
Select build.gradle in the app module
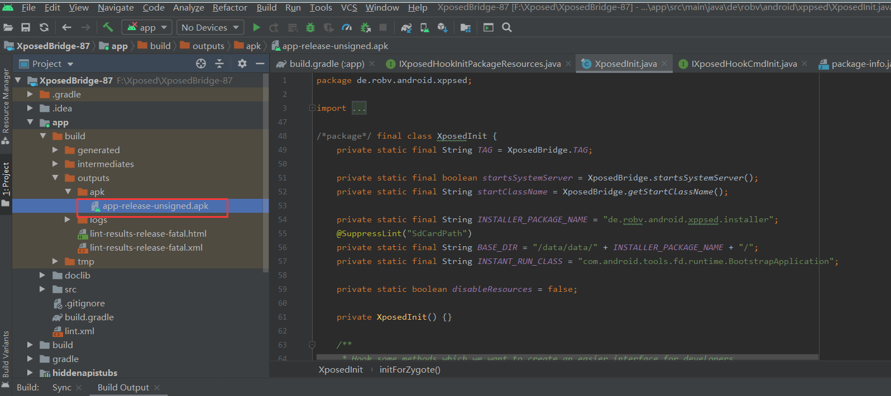pyautogui.click(x=89, y=317)
